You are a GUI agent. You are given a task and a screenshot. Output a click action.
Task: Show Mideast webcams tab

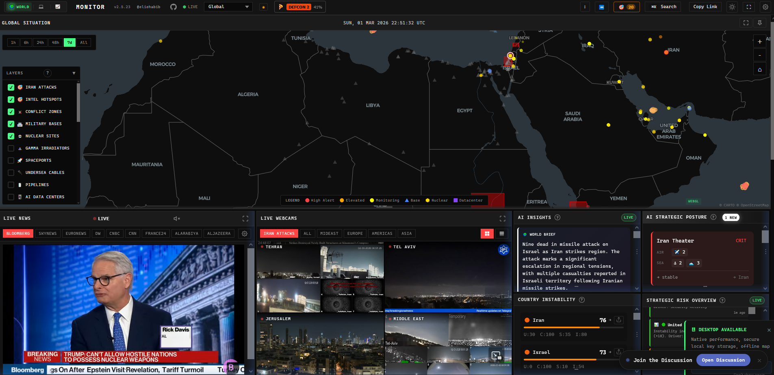tap(329, 234)
